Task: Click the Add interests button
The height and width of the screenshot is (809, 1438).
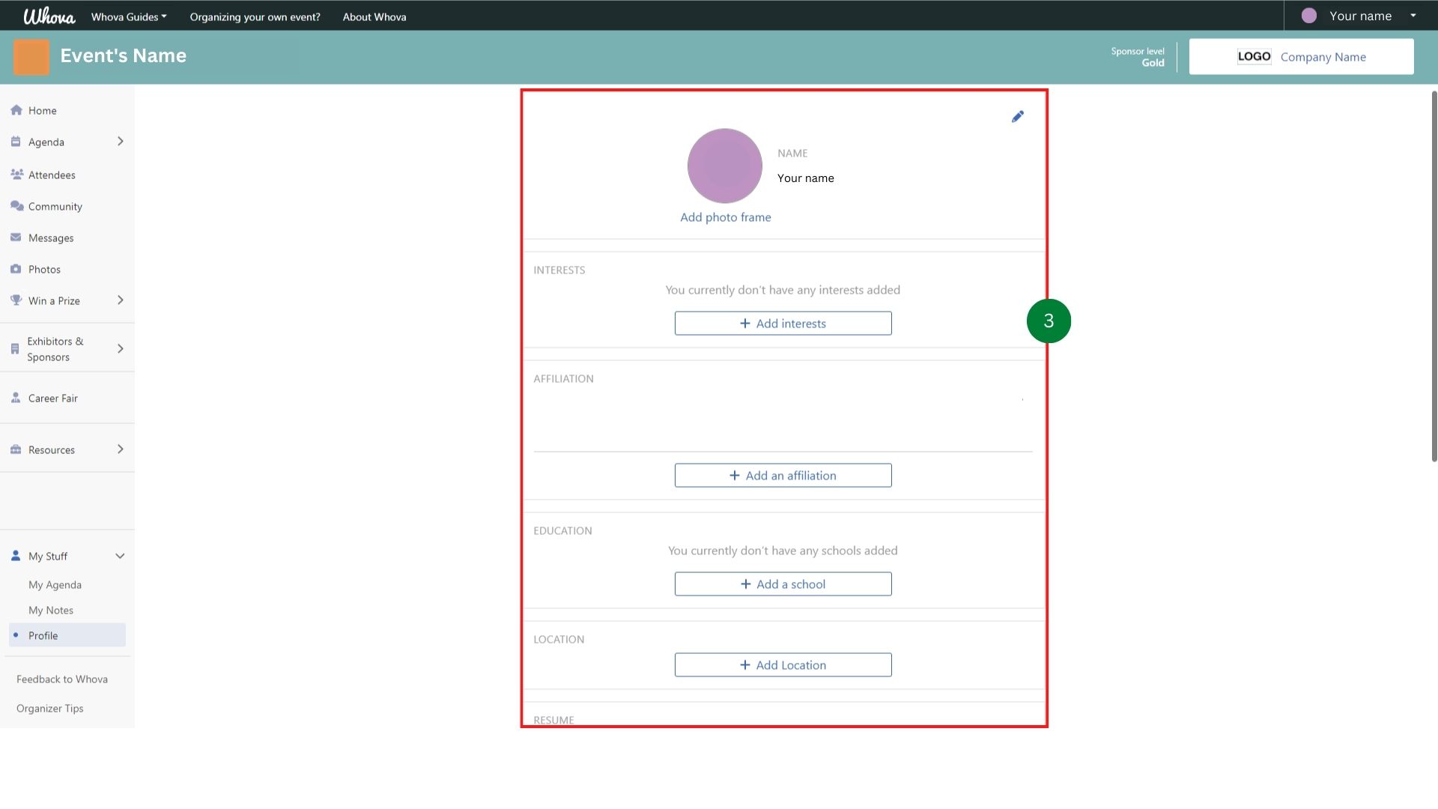Action: click(783, 323)
